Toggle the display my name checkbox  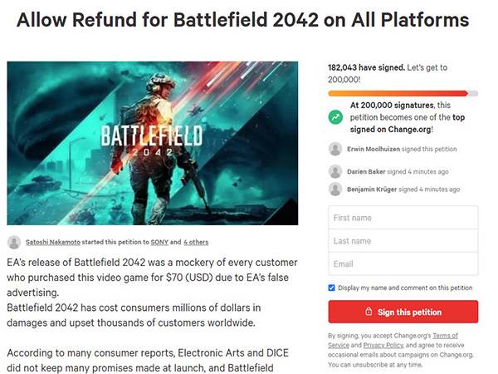(x=332, y=288)
